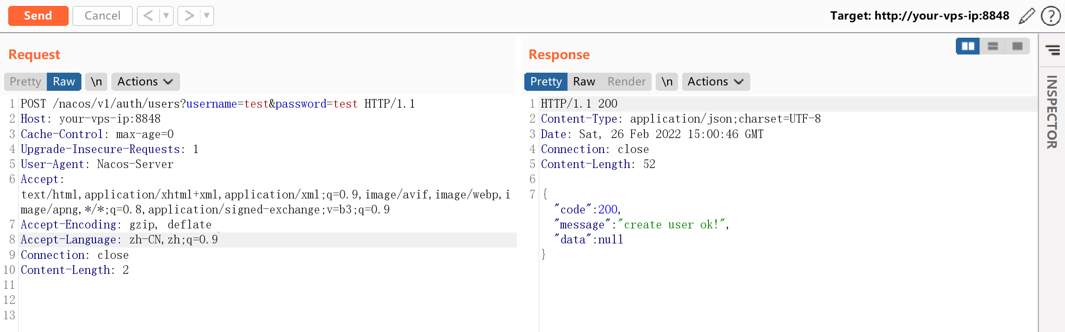Open the forward history dropdown arrow
The image size is (1065, 332).
click(x=206, y=16)
